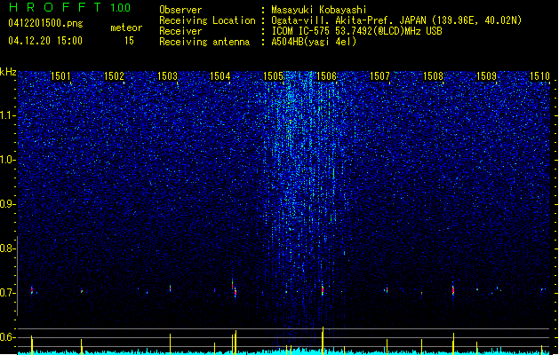Viewport: 559px width, 355px height.
Task: Click the "meteor" count label
Action: [126, 28]
